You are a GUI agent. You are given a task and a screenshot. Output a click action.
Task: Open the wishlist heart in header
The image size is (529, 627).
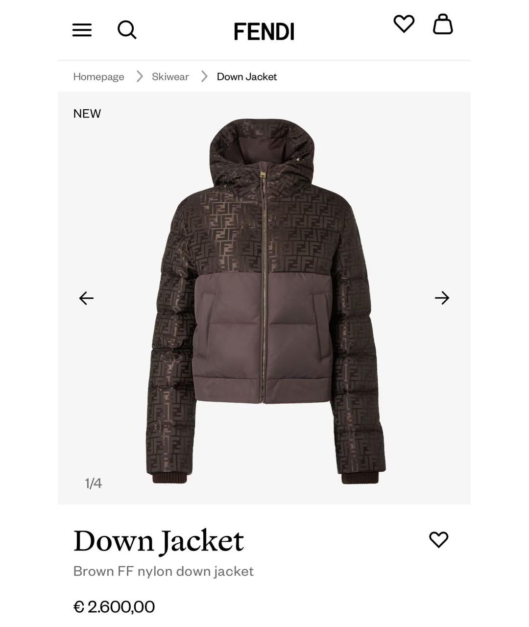(x=404, y=24)
